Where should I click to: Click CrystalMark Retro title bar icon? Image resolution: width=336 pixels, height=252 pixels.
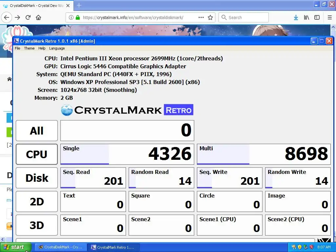[x=16, y=41]
